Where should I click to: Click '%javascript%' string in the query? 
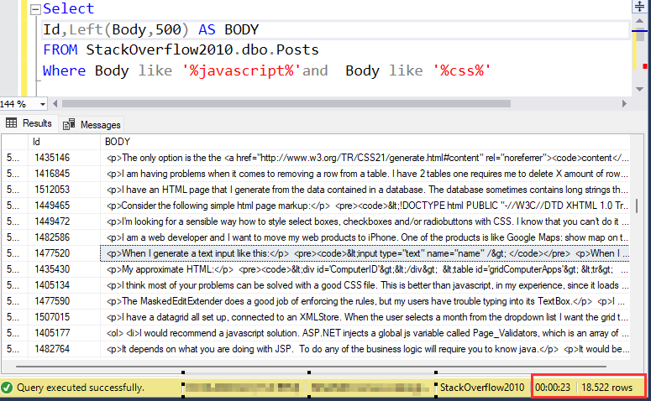tap(241, 71)
